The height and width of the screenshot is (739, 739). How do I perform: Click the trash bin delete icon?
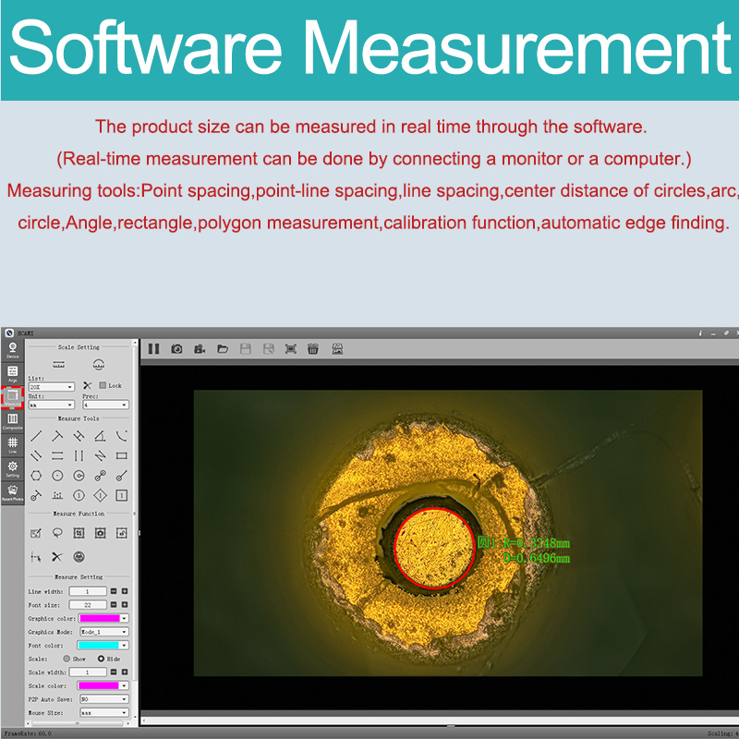coord(313,349)
